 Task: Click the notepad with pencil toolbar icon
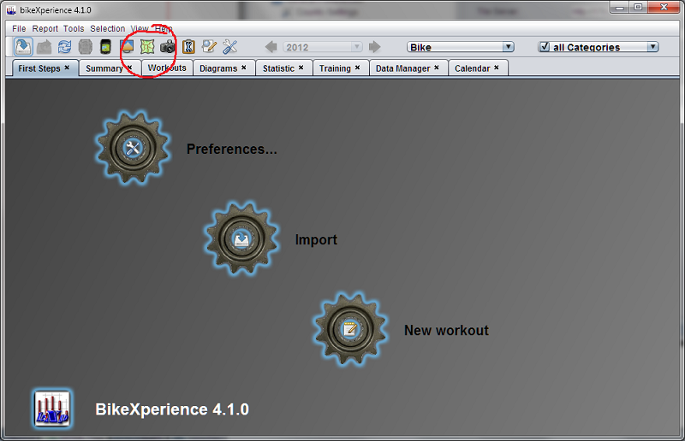209,47
